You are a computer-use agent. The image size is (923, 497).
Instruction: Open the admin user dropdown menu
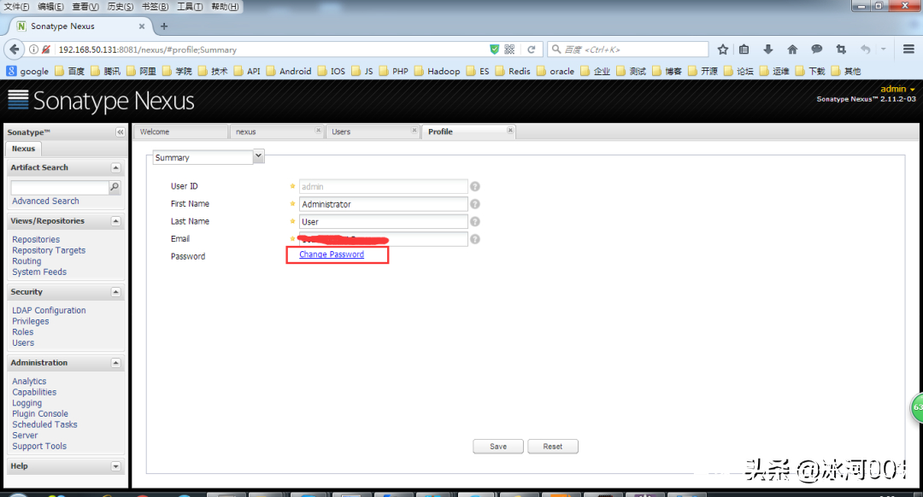pyautogui.click(x=897, y=89)
